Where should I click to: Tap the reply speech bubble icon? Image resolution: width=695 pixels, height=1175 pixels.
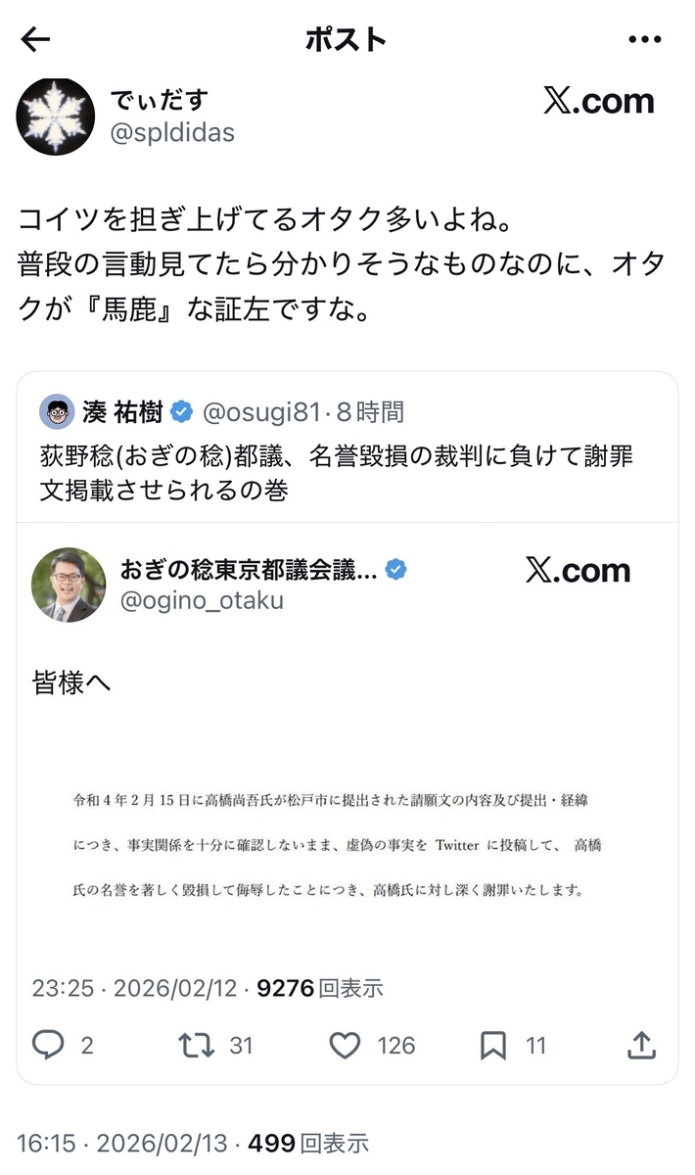click(48, 1046)
